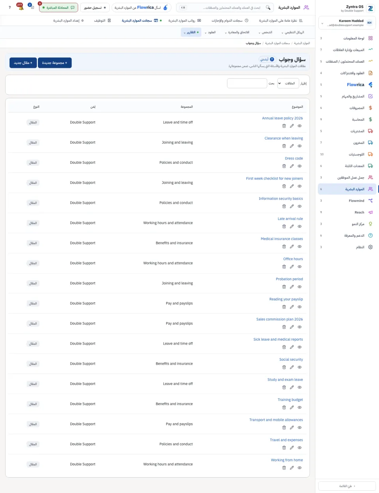
Task: Open the "المقالات" display filter dropdown
Action: point(288,83)
